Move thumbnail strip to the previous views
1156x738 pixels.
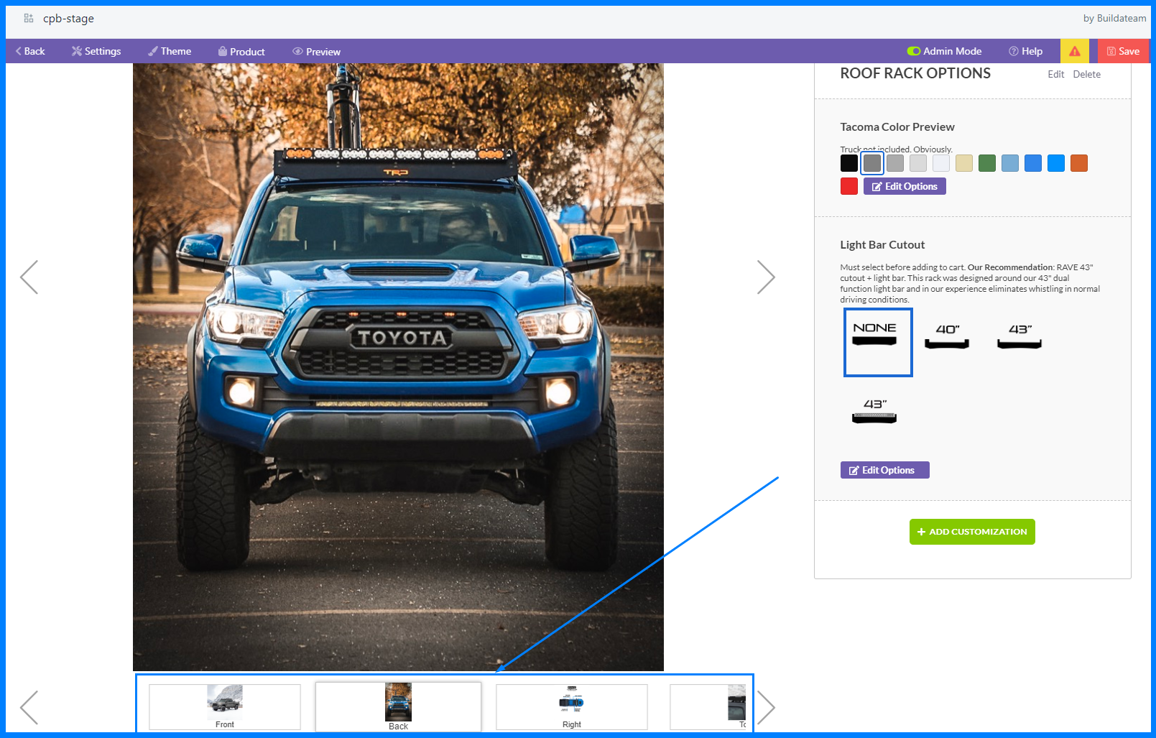29,707
